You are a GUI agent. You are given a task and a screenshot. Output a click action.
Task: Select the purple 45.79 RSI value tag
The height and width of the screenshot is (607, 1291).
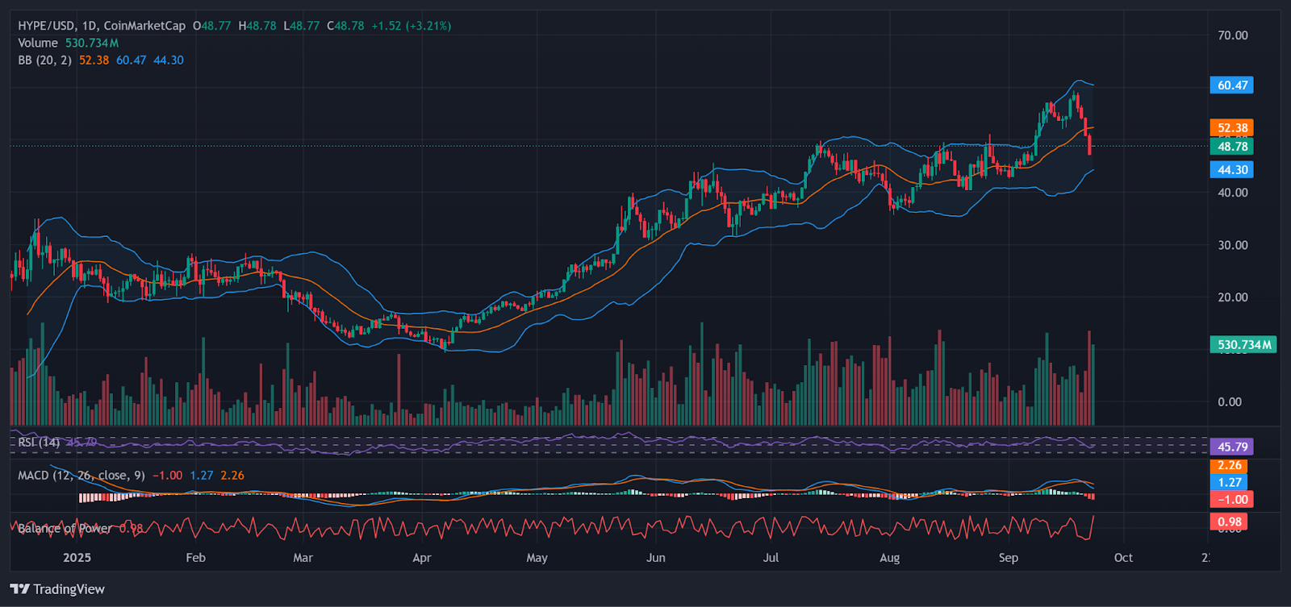[x=1231, y=447]
